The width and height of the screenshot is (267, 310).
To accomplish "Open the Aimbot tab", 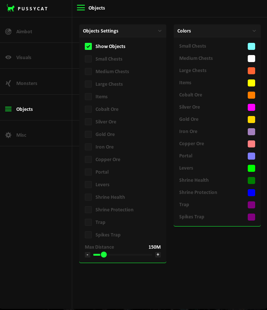I will click(24, 31).
